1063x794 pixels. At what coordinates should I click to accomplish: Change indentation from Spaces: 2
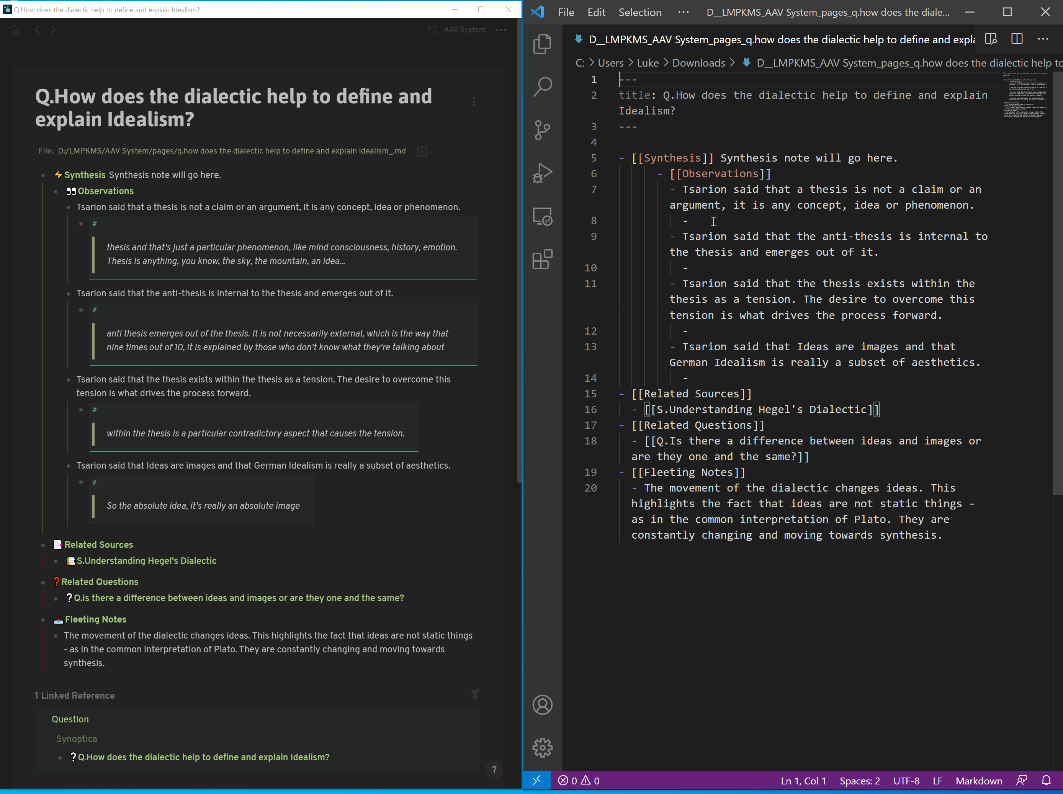point(859,781)
